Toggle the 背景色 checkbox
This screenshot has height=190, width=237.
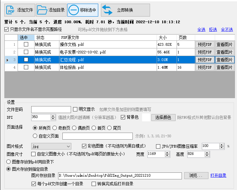pos(123,117)
